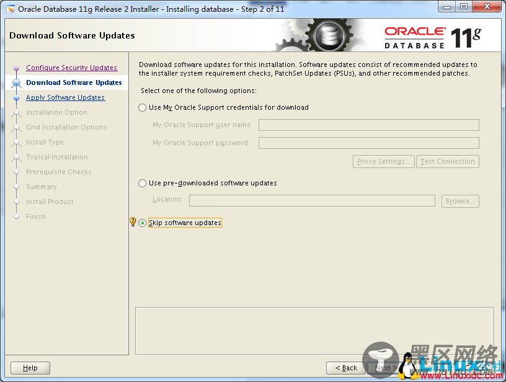Viewport: 506px width, 382px height.
Task: Maximize the installer window
Action: pos(463,6)
